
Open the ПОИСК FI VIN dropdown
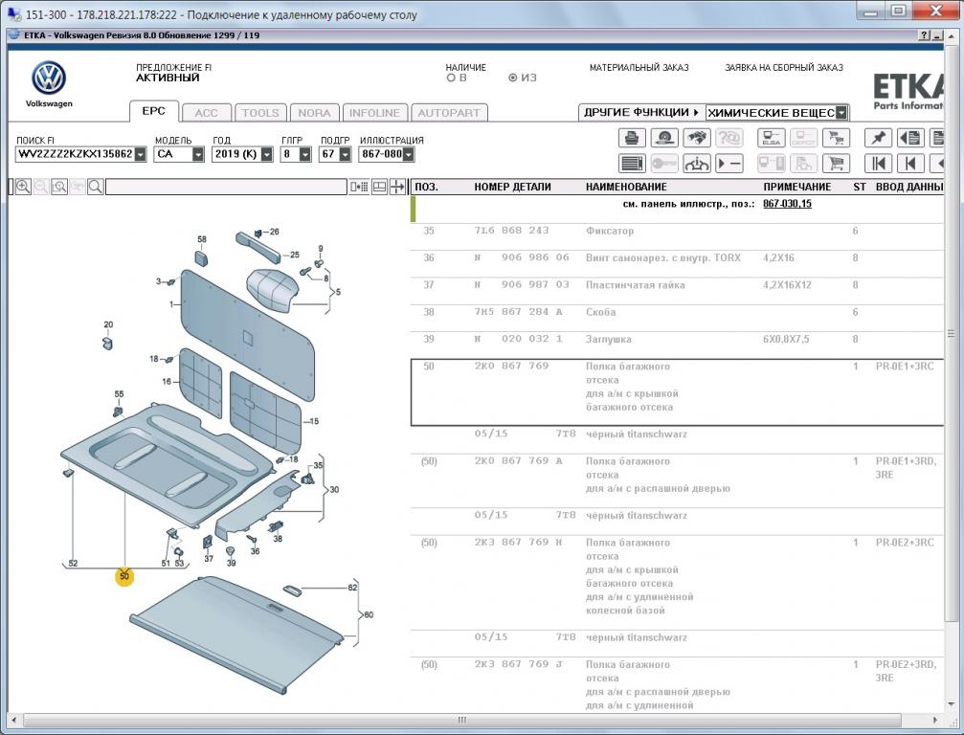click(x=140, y=154)
